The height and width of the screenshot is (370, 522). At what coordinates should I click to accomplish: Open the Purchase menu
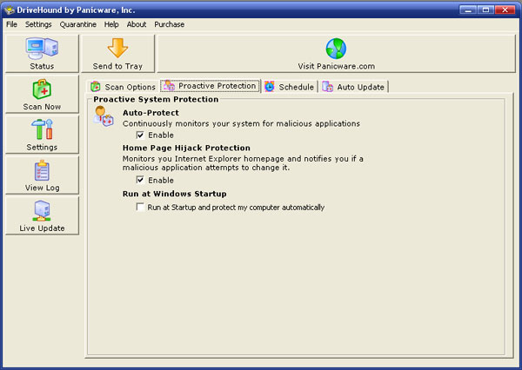(x=169, y=24)
